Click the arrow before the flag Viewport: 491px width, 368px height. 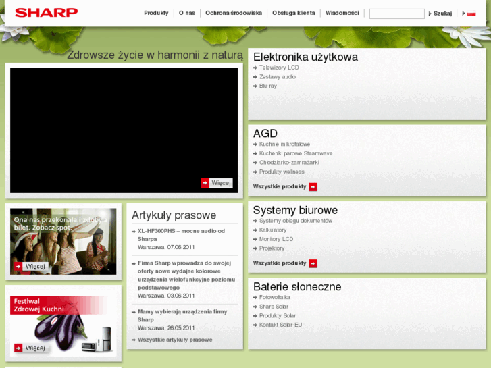point(463,13)
